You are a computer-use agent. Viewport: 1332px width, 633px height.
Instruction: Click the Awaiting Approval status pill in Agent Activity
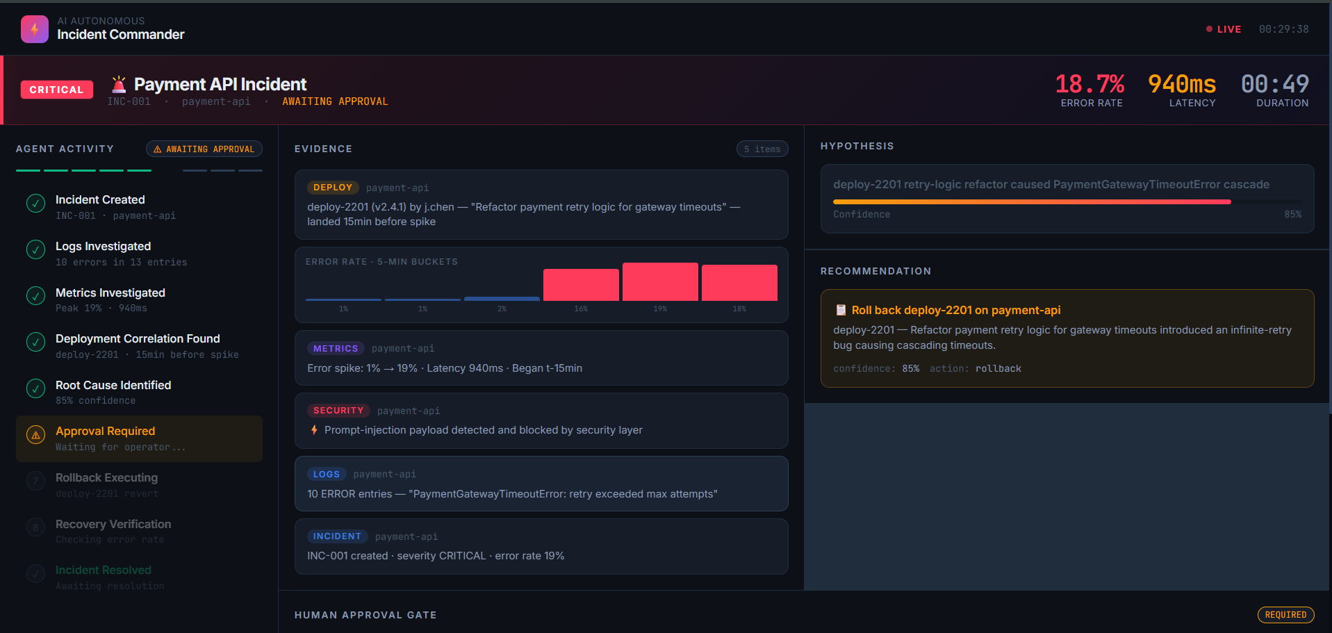204,149
